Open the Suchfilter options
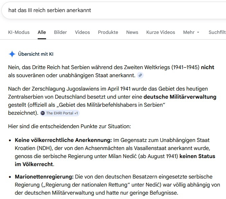 [x=217, y=32]
